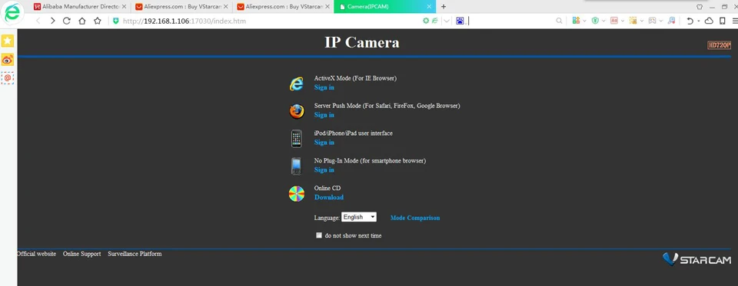Check the do not show next time box

(x=318, y=235)
